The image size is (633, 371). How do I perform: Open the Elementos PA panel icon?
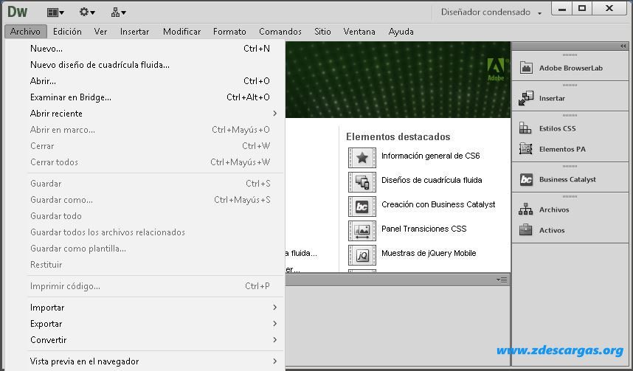pos(525,149)
